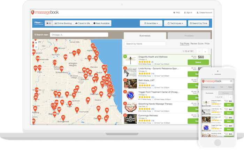
Task: Zoom in on the map
Action: [x=36, y=43]
